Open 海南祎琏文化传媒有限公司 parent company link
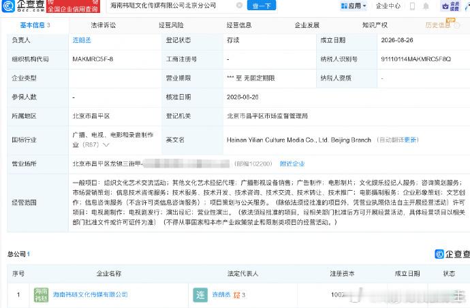Screen dimensions: 470x308 [90, 294]
